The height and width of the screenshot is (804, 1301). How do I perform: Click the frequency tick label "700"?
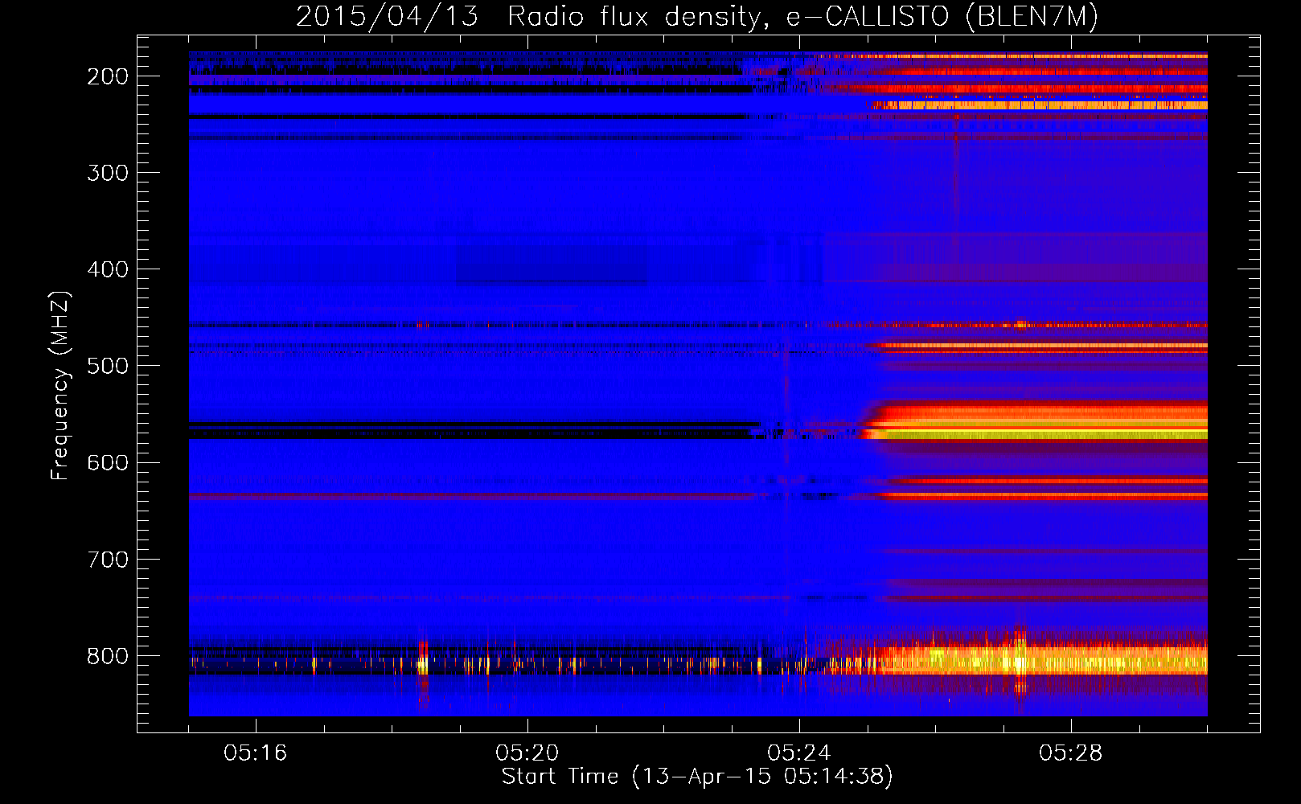108,560
